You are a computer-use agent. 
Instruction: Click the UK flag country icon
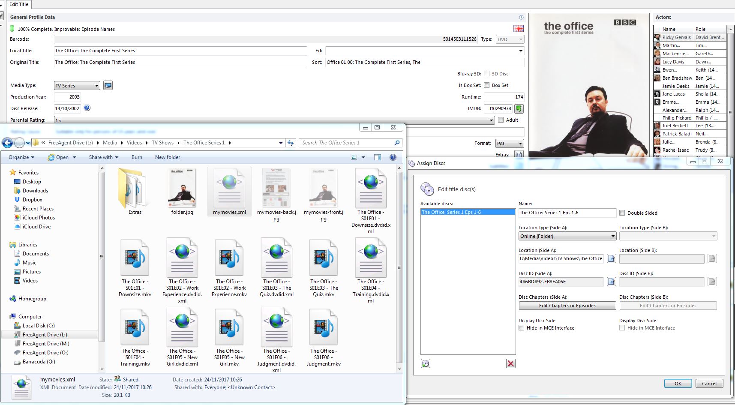(x=518, y=29)
